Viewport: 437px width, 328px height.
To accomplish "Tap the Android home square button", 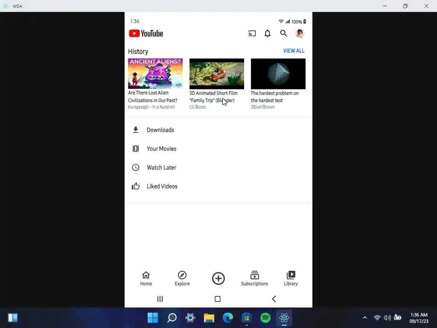I will click(218, 299).
